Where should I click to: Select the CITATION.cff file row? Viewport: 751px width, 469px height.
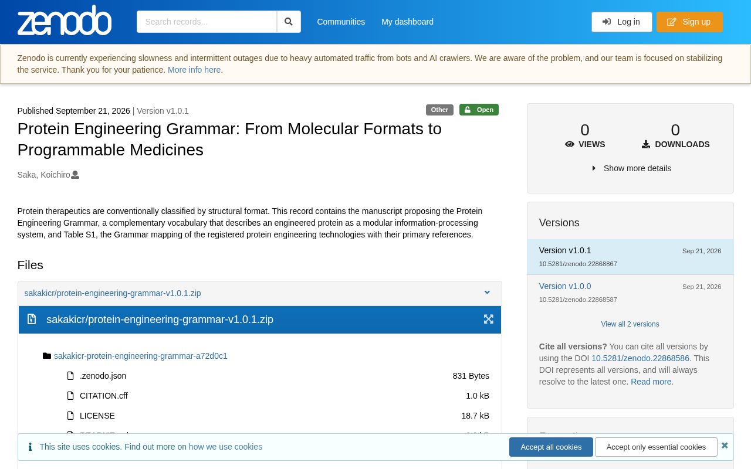click(x=278, y=396)
